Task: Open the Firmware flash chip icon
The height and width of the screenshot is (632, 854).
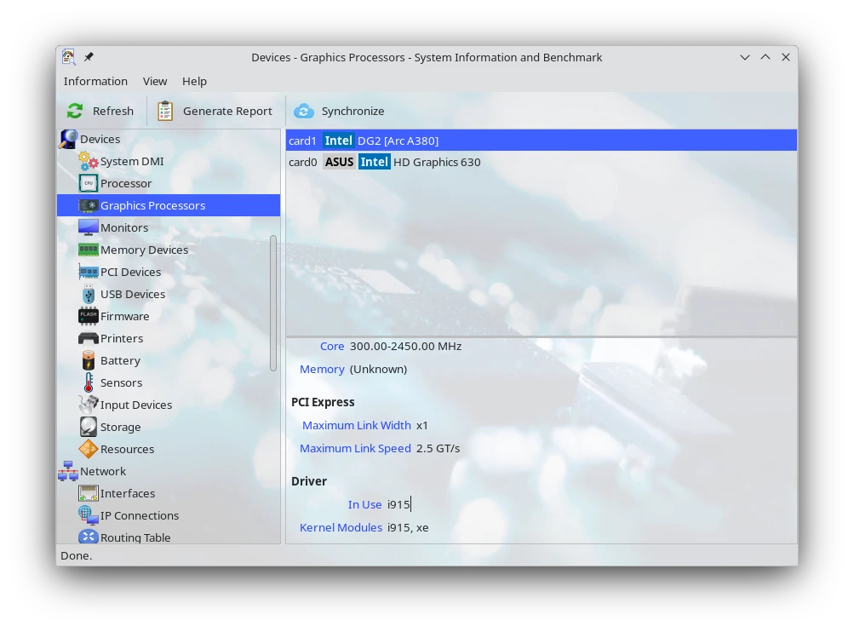Action: pos(89,316)
